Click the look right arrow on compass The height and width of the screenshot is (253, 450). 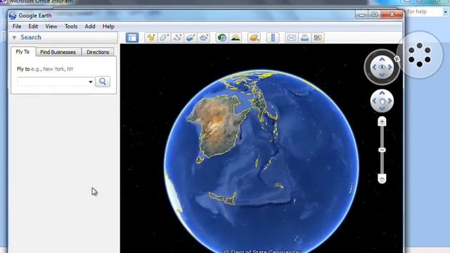pyautogui.click(x=390, y=67)
